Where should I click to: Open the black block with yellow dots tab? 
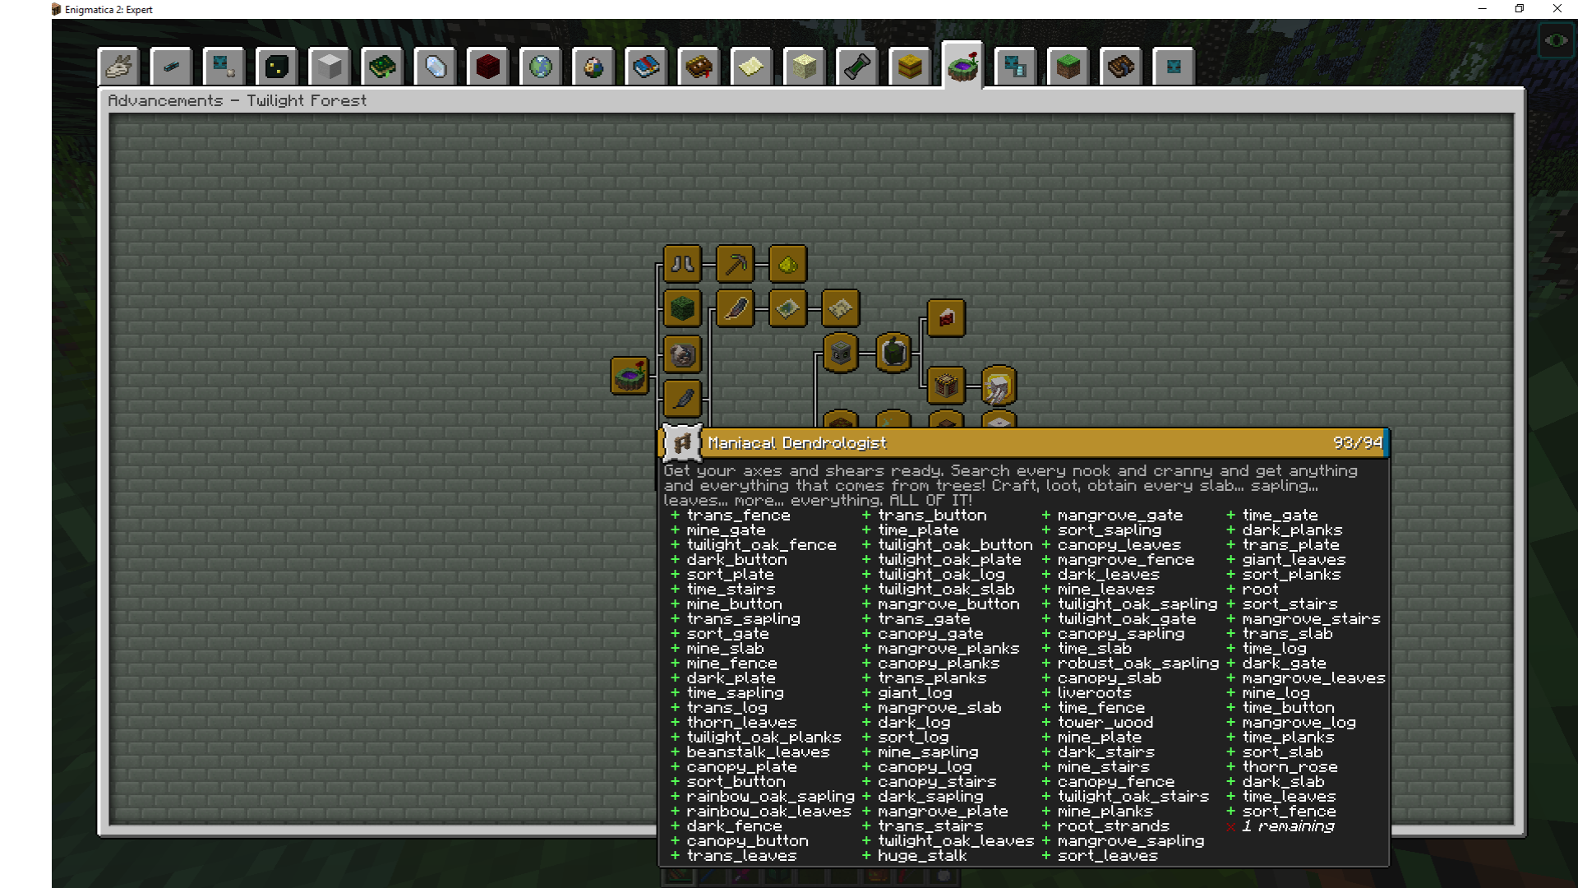277,67
